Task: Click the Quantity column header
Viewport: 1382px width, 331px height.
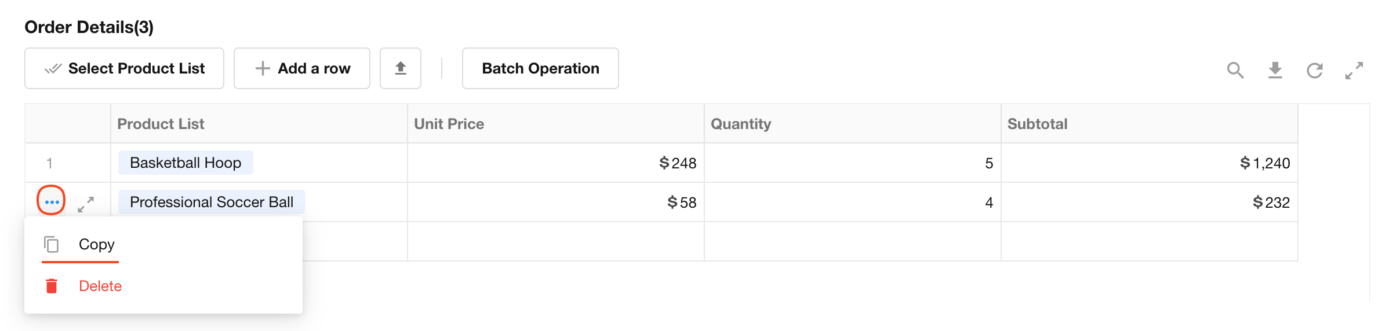Action: tap(741, 124)
